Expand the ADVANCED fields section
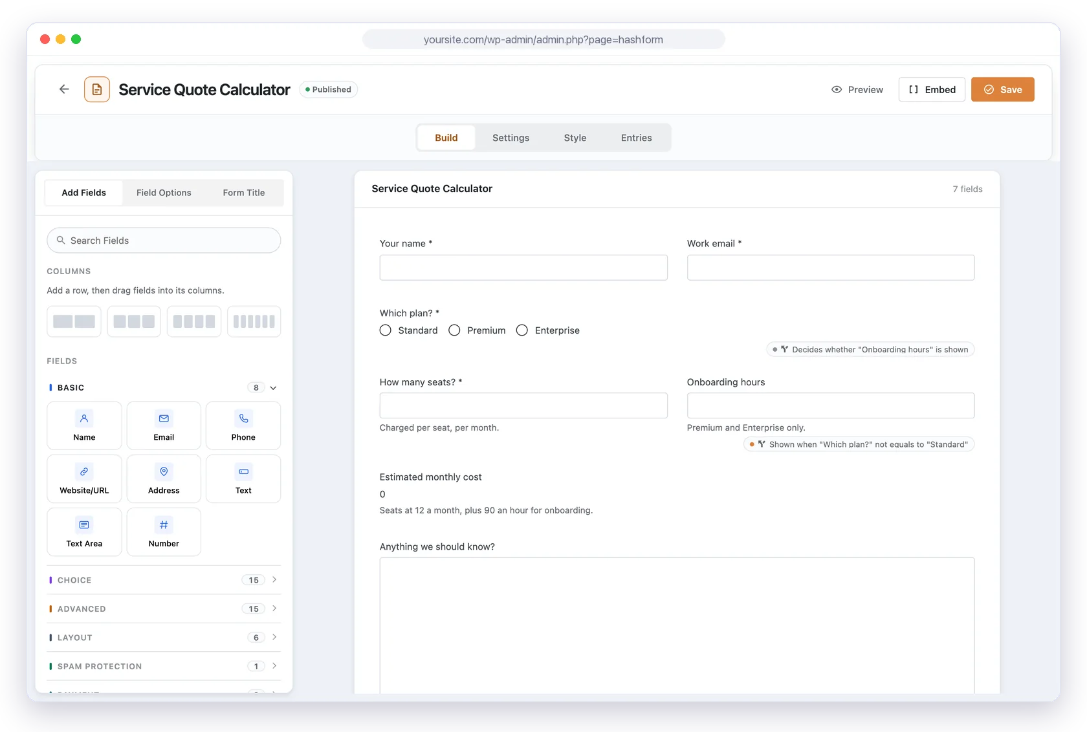 [x=164, y=608]
